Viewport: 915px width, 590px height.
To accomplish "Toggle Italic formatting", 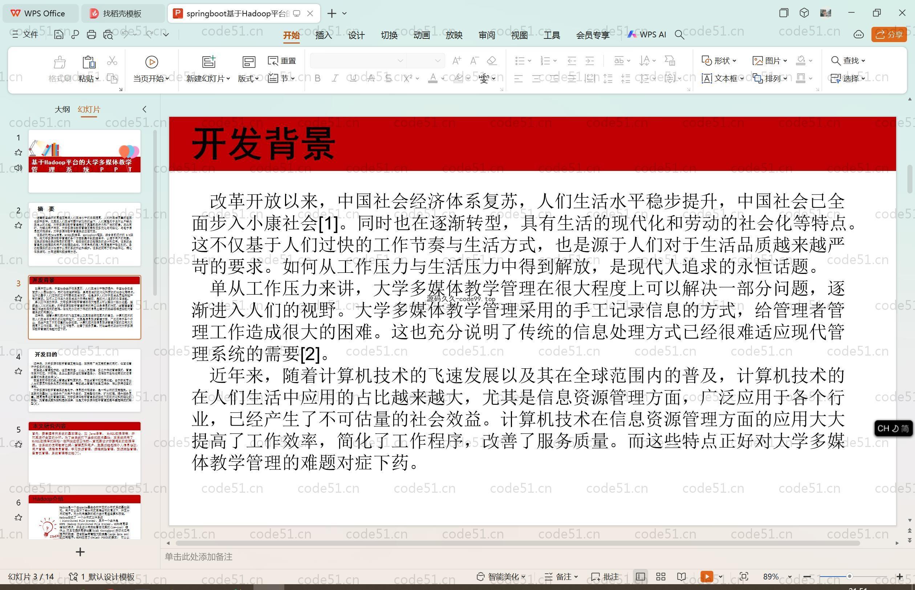I will (x=335, y=78).
